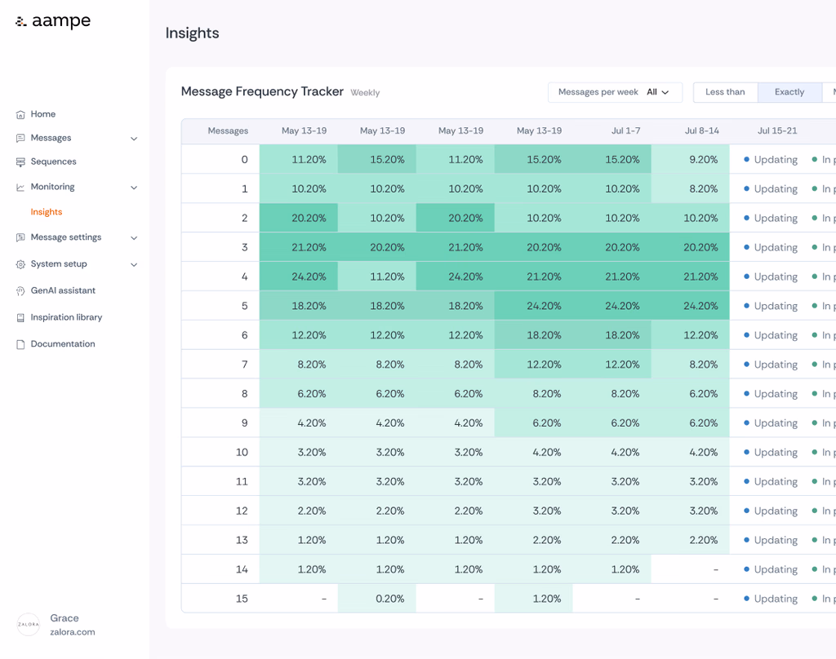Click the Updating status in row 7
This screenshot has width=836, height=659.
click(771, 365)
